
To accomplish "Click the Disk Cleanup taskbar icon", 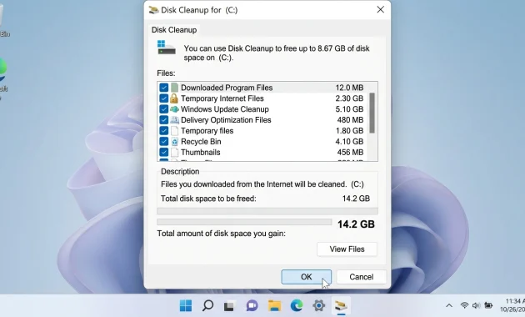I will pos(341,305).
